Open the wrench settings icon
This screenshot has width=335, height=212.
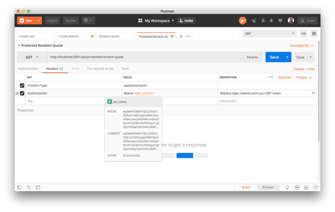[263, 21]
